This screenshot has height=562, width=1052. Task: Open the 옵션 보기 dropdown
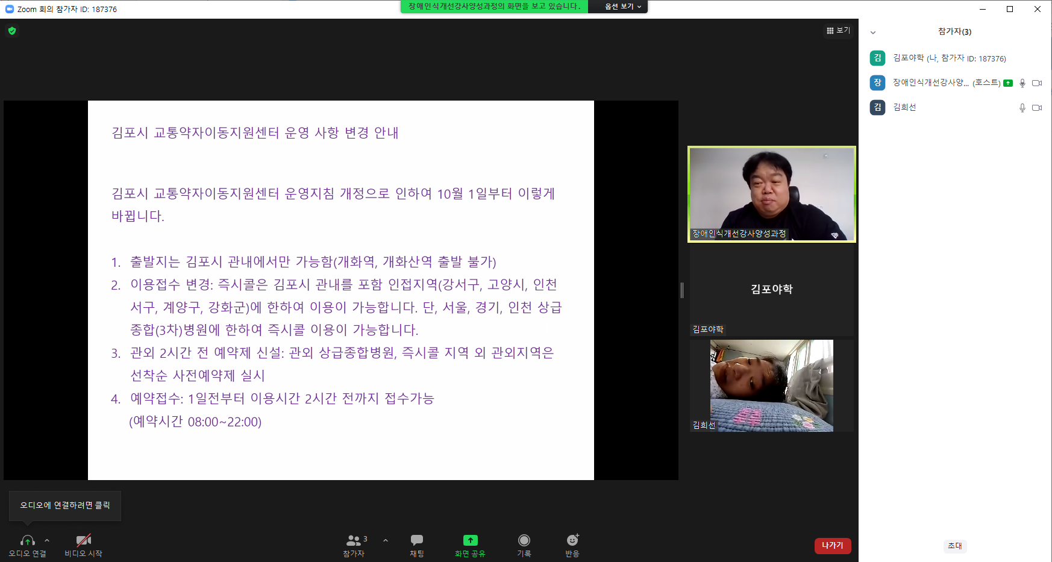(x=623, y=6)
